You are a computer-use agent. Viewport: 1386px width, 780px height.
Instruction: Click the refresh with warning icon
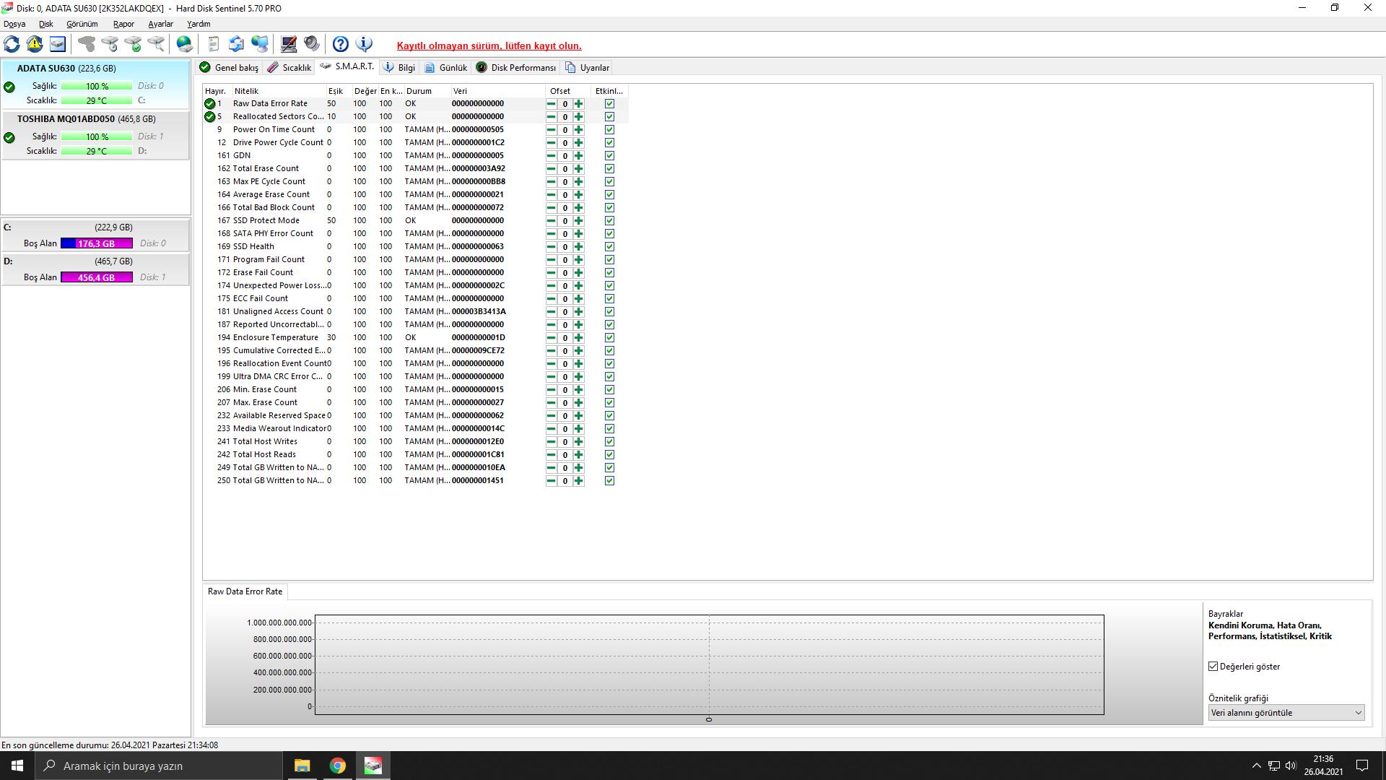[x=35, y=44]
